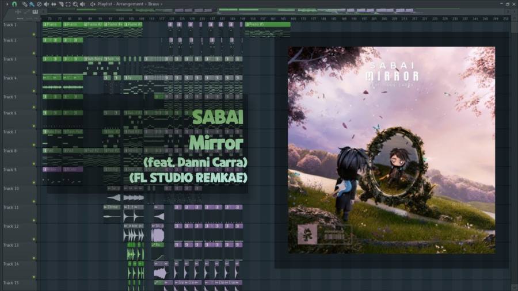
Task: Select the Track 15 header
Action: point(18,285)
